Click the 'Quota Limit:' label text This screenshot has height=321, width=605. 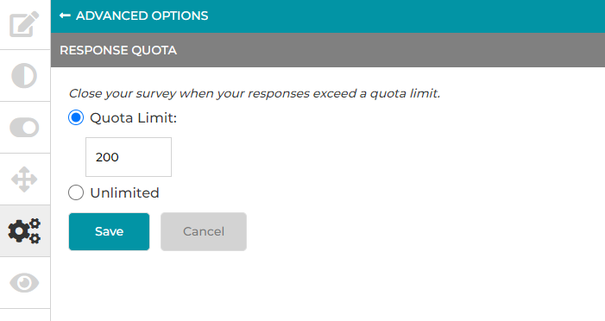pos(134,117)
